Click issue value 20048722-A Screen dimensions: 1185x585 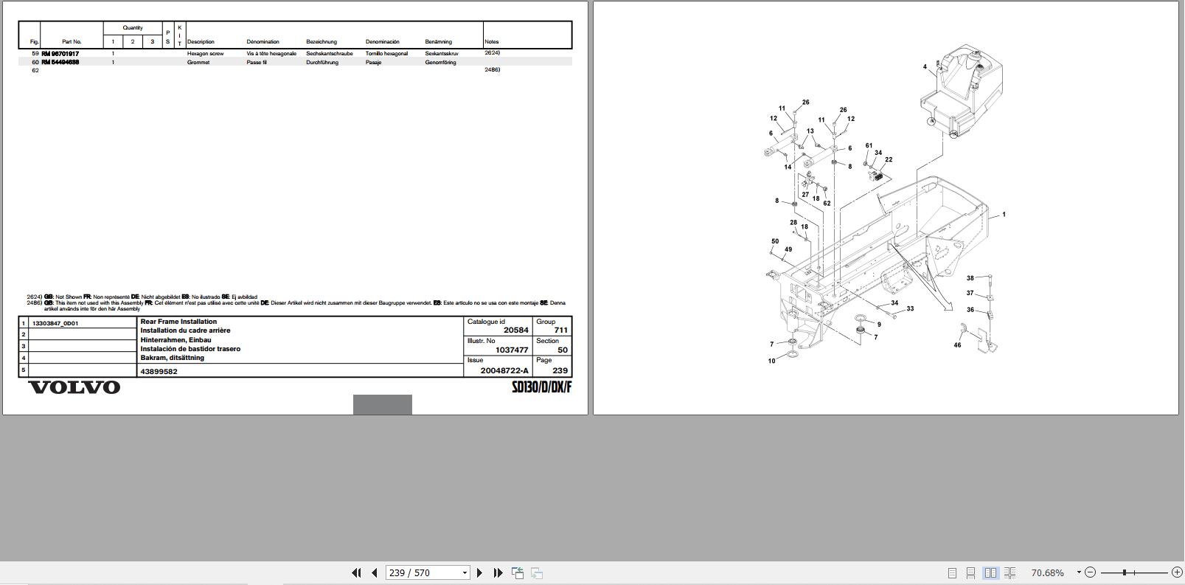point(504,370)
